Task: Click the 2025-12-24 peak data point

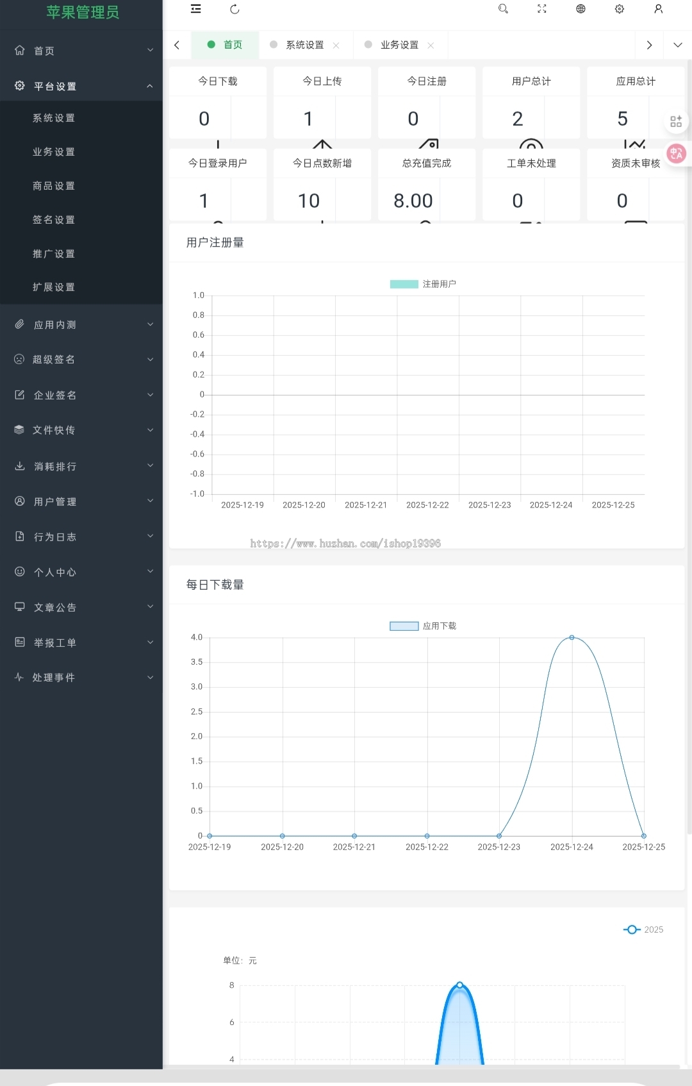Action: (572, 637)
